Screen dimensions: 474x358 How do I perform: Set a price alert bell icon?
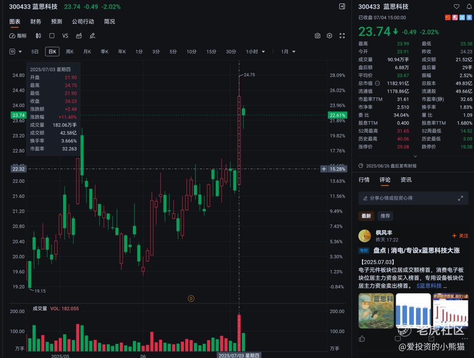(x=469, y=6)
